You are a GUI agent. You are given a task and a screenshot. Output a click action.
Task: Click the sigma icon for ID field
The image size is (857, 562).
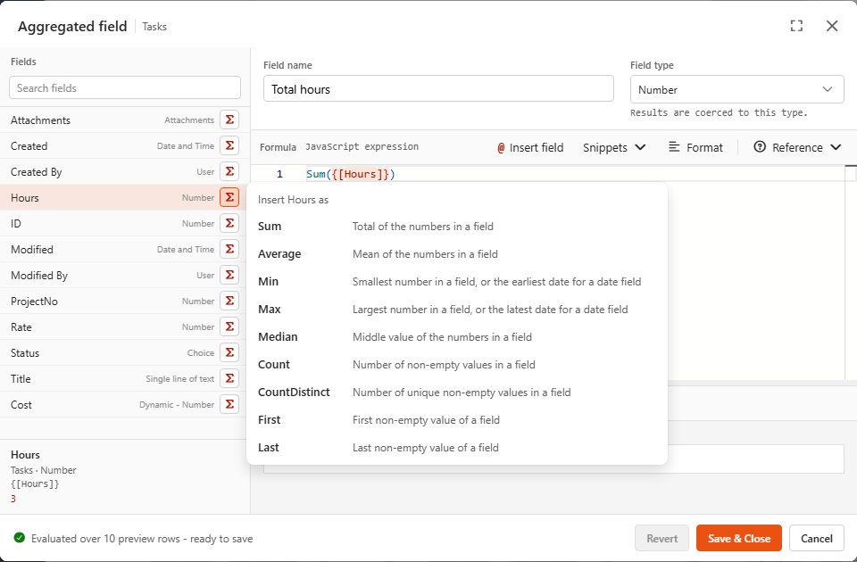[229, 223]
